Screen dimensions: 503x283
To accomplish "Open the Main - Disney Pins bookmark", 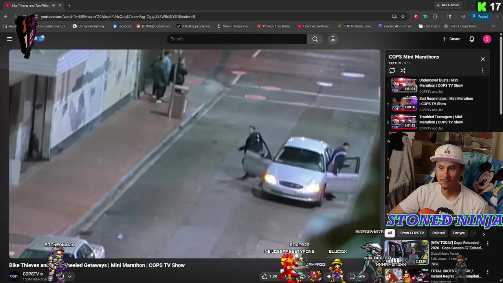I will (233, 26).
